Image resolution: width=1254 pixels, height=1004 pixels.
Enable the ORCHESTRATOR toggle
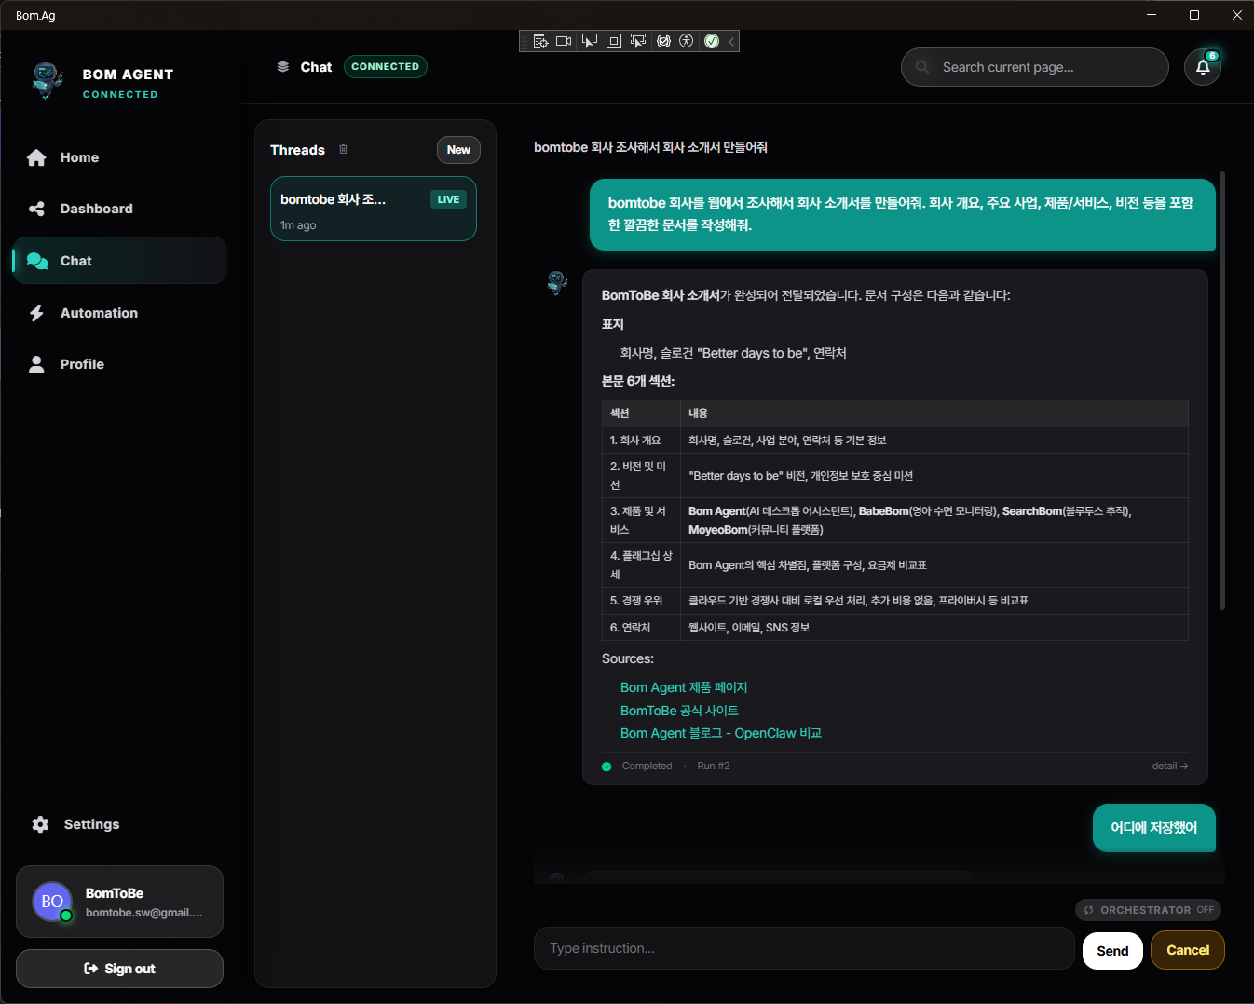pos(1148,910)
